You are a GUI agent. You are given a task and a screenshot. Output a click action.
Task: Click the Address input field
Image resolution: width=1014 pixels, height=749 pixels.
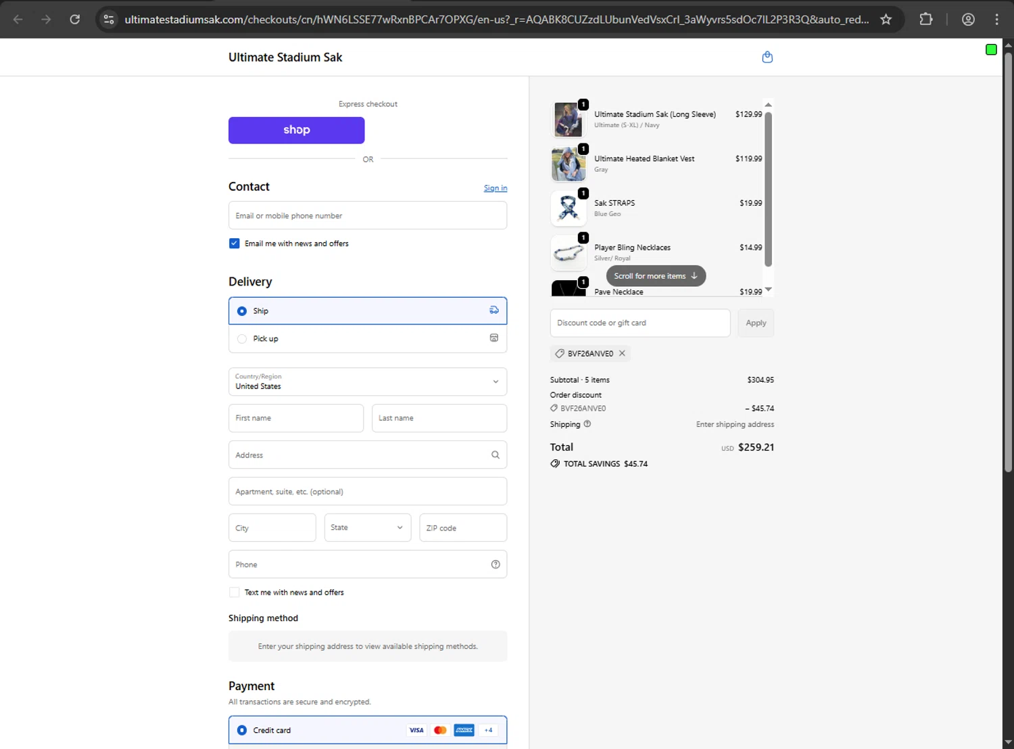(x=368, y=455)
